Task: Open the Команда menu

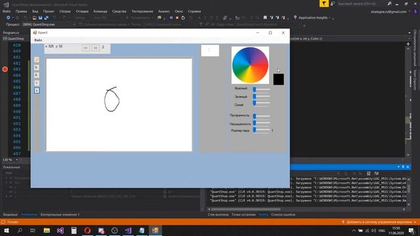Action: point(100,11)
